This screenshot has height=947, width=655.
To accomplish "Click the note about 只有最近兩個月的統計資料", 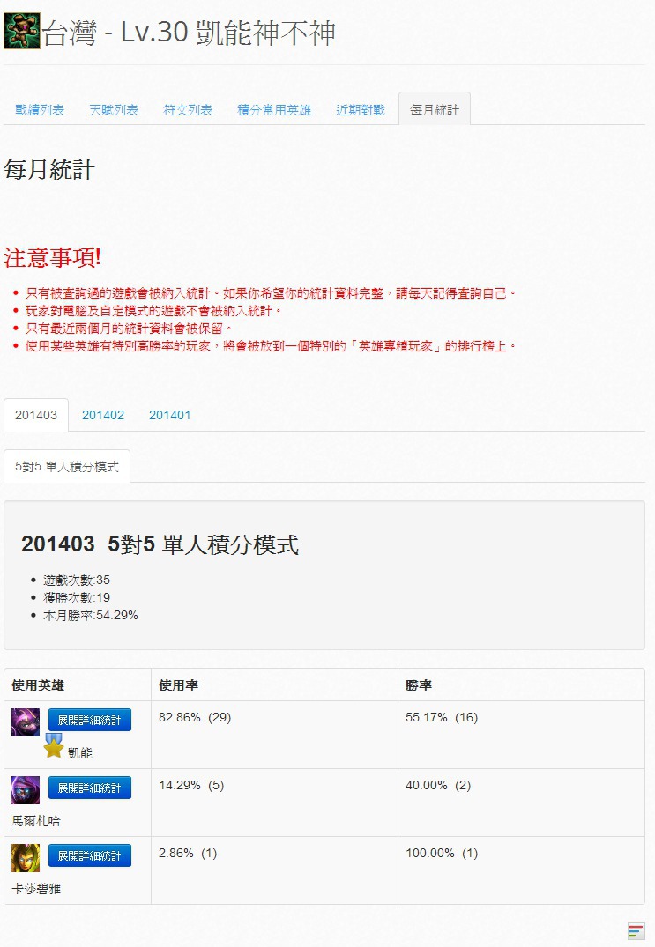I will tap(129, 328).
